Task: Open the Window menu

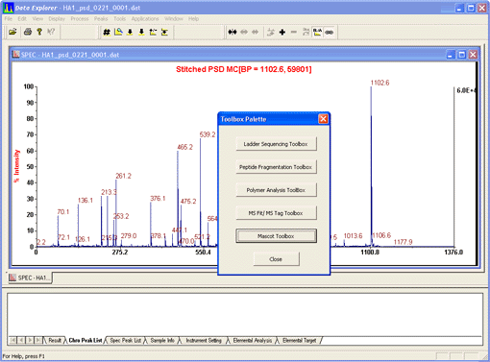Action: click(174, 19)
